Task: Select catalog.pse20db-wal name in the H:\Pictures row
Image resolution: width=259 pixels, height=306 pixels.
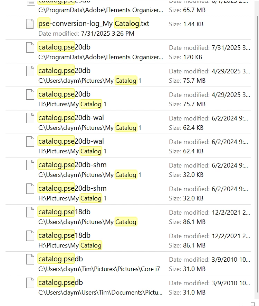Action: click(x=71, y=141)
